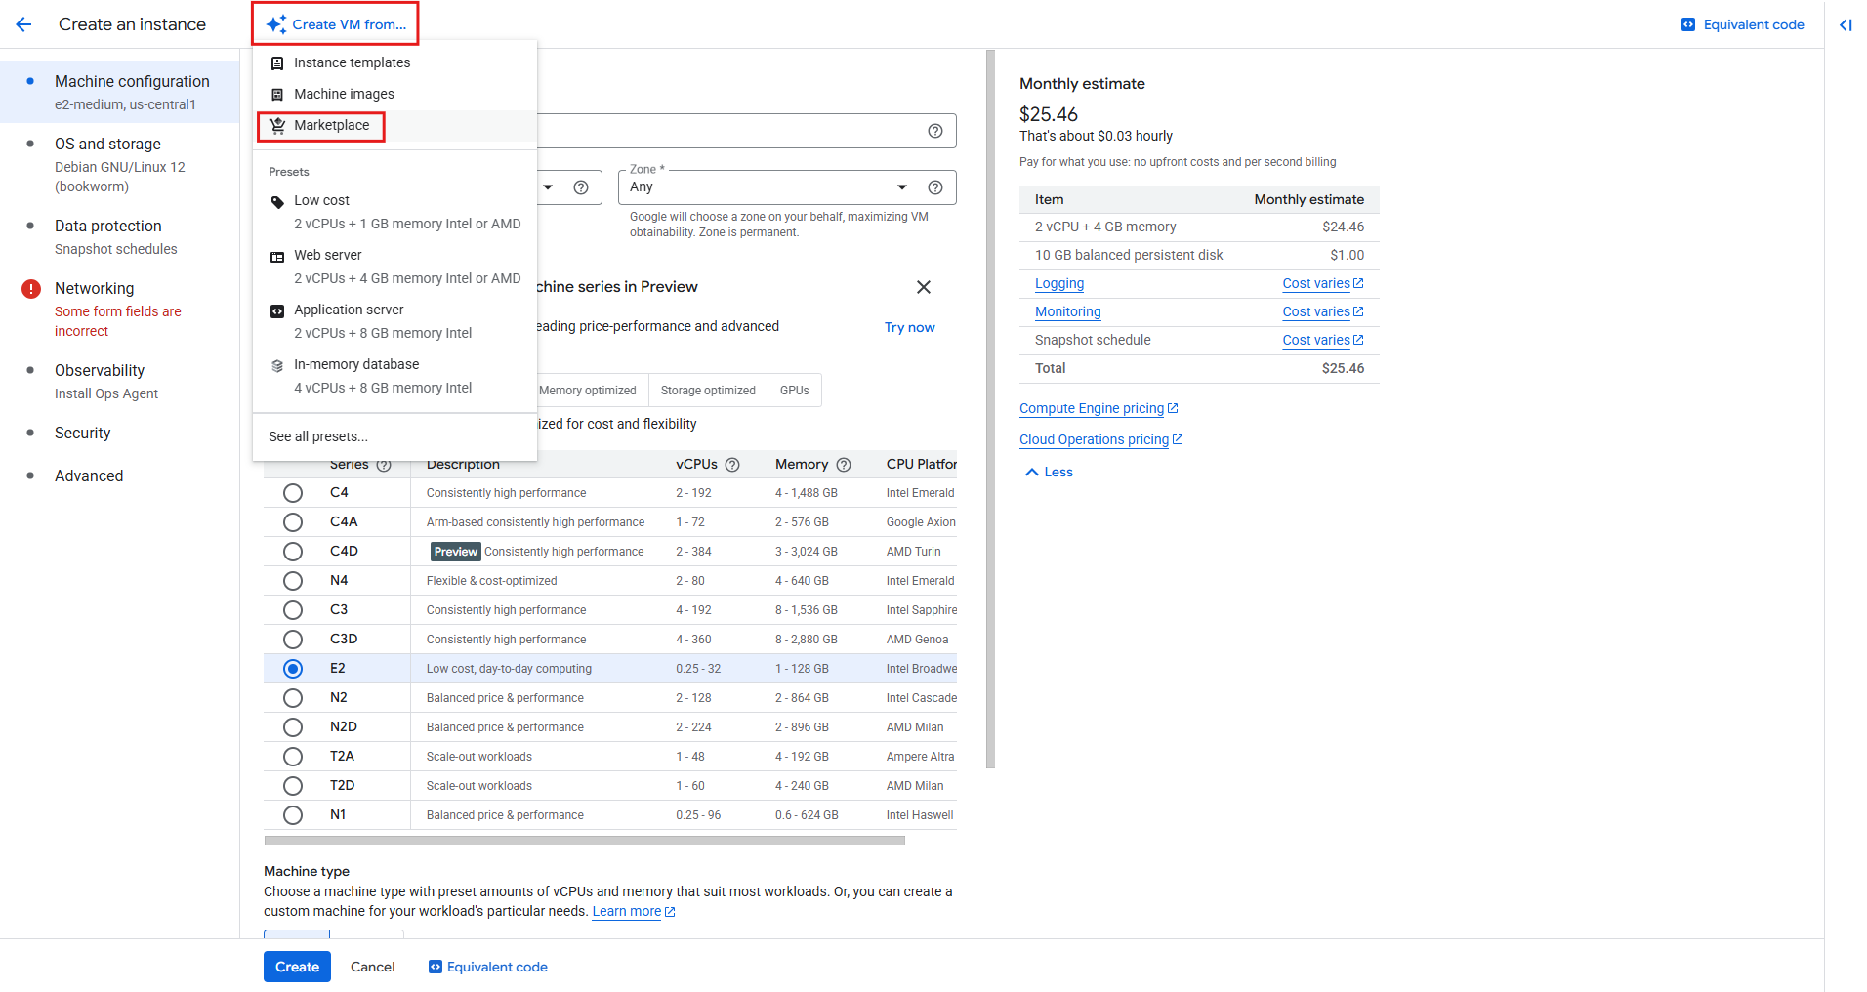
Task: Select the In-memory database preset
Action: pyautogui.click(x=356, y=364)
